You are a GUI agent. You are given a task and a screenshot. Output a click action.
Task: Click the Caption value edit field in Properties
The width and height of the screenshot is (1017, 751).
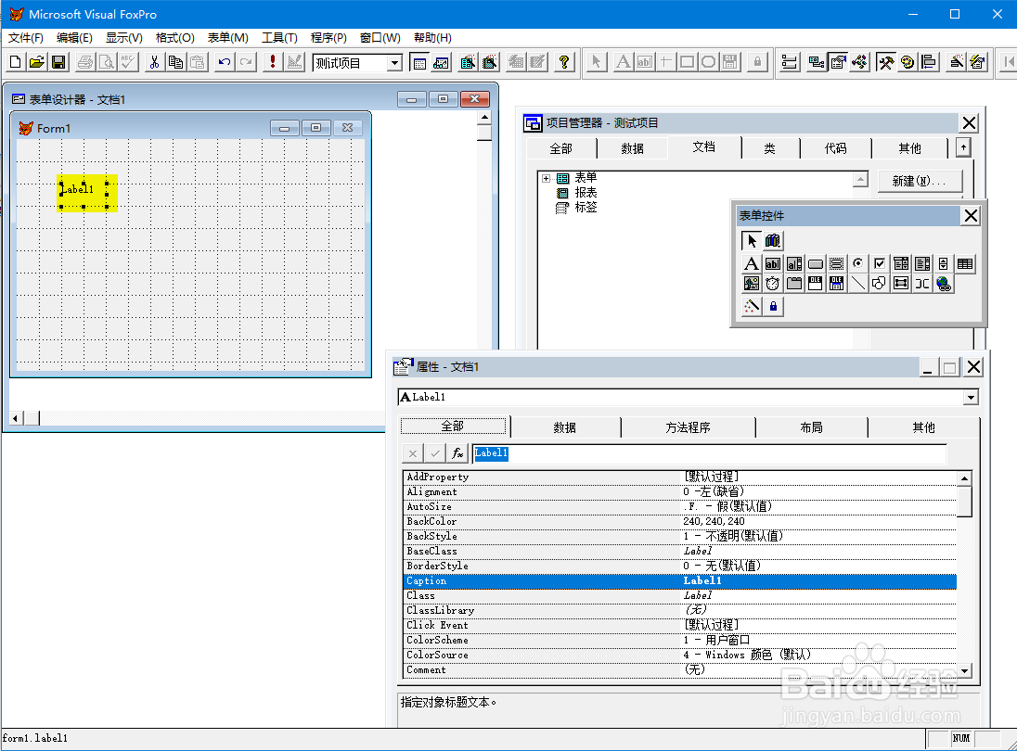(x=710, y=453)
